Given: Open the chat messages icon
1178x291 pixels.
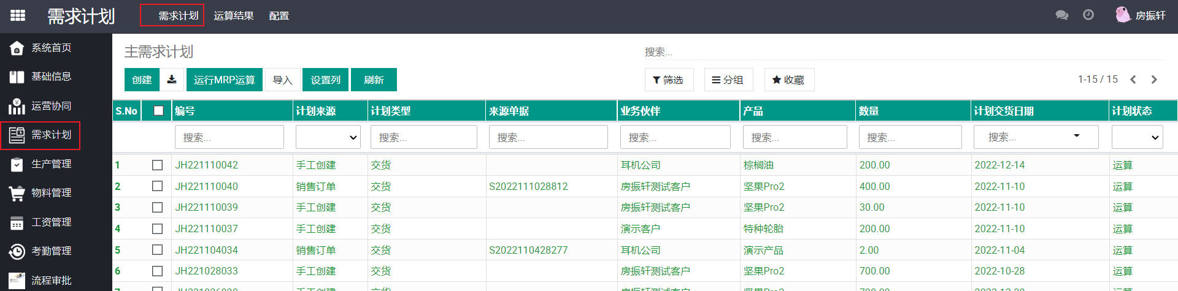Looking at the screenshot, I should pos(1061,15).
